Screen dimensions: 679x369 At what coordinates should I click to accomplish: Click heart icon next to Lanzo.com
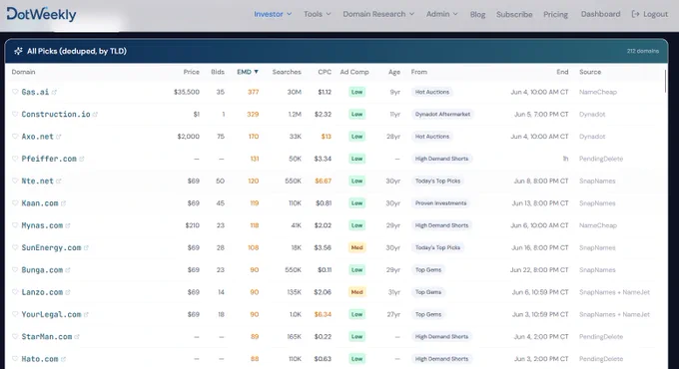(x=15, y=292)
